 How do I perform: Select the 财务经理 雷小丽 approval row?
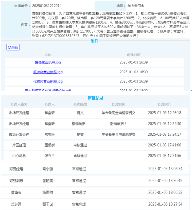pos(96,169)
